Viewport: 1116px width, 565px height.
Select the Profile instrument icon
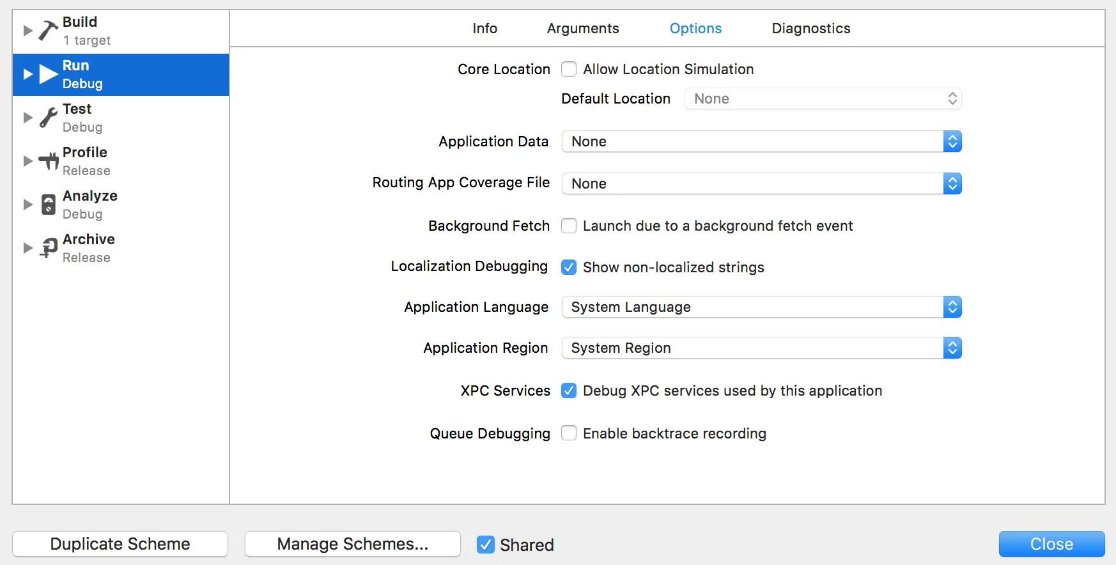(48, 161)
